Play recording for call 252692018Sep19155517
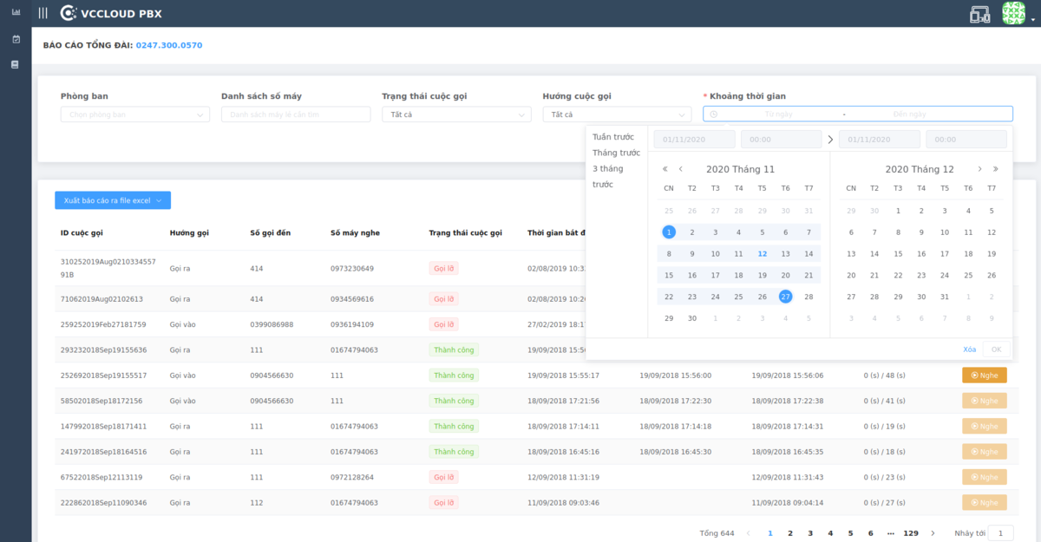Image resolution: width=1041 pixels, height=542 pixels. pos(985,375)
